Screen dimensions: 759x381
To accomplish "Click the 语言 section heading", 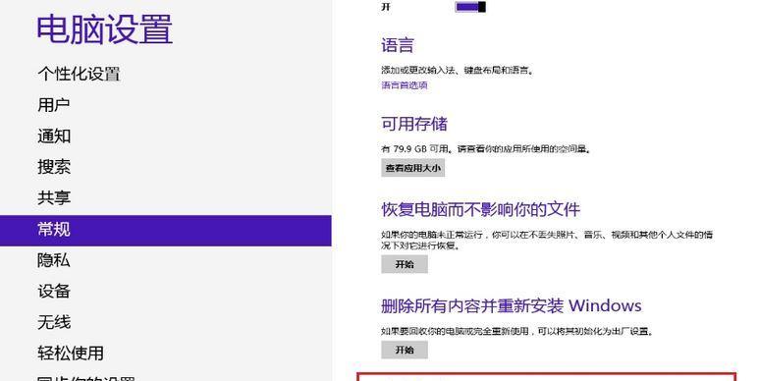I will 398,45.
